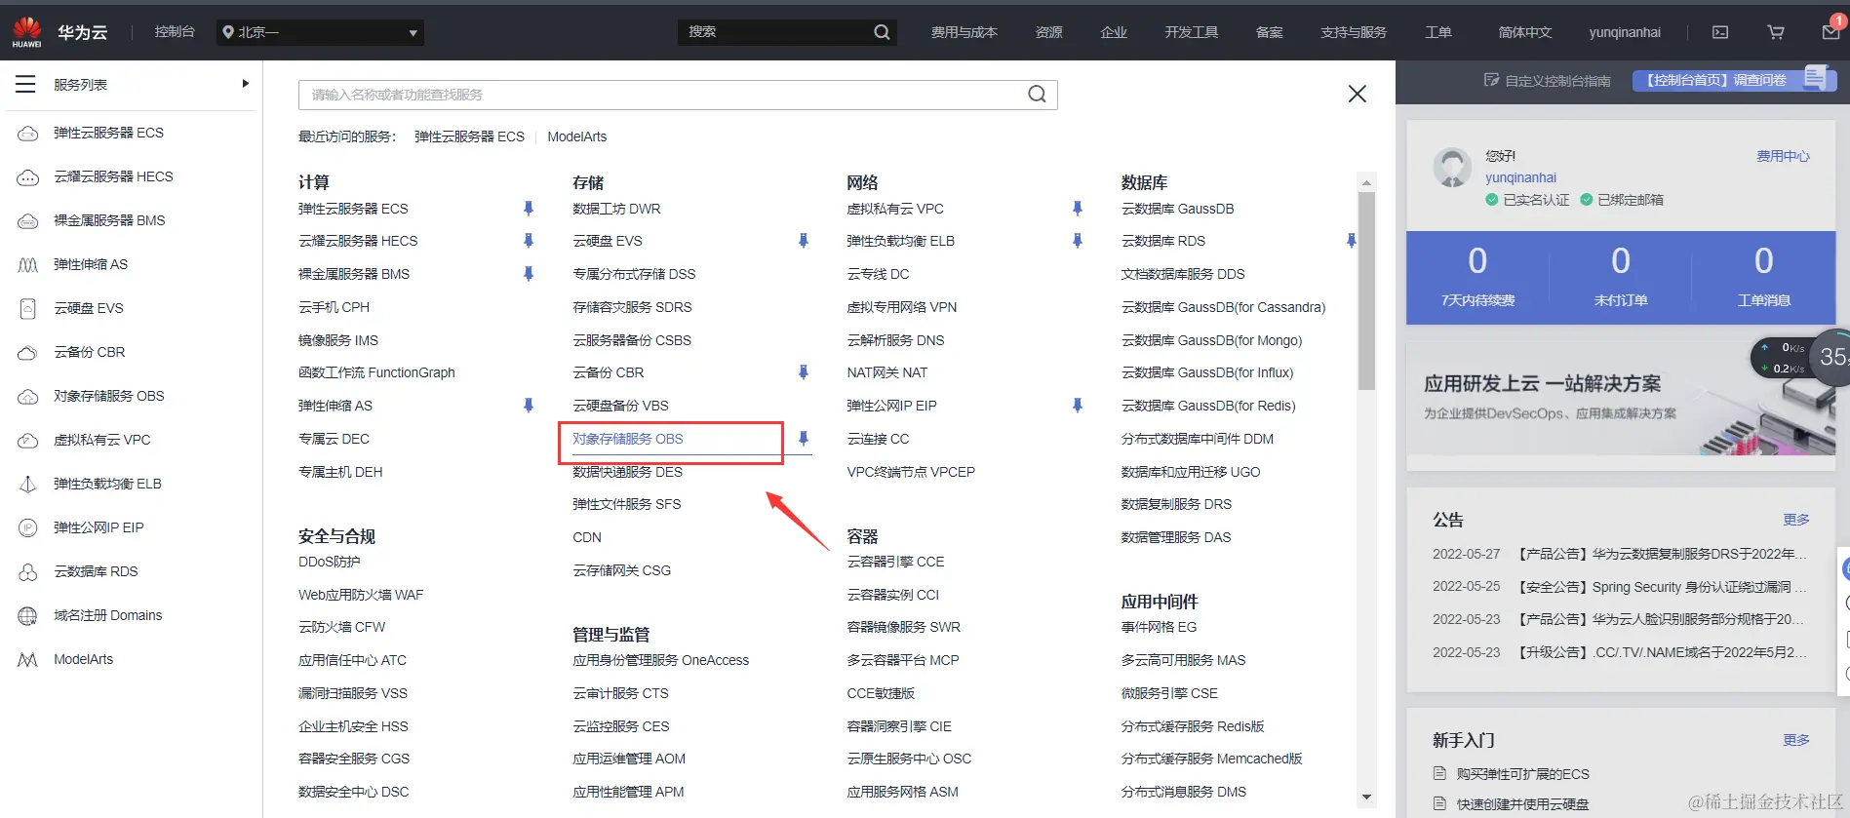1850x818 pixels.
Task: Open 费用中心 link
Action: [1783, 156]
